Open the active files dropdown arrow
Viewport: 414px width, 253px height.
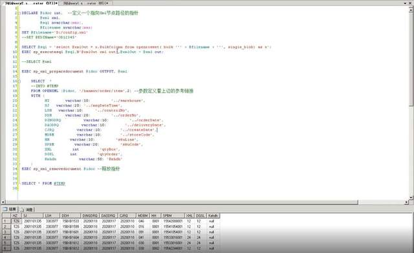click(x=406, y=3)
